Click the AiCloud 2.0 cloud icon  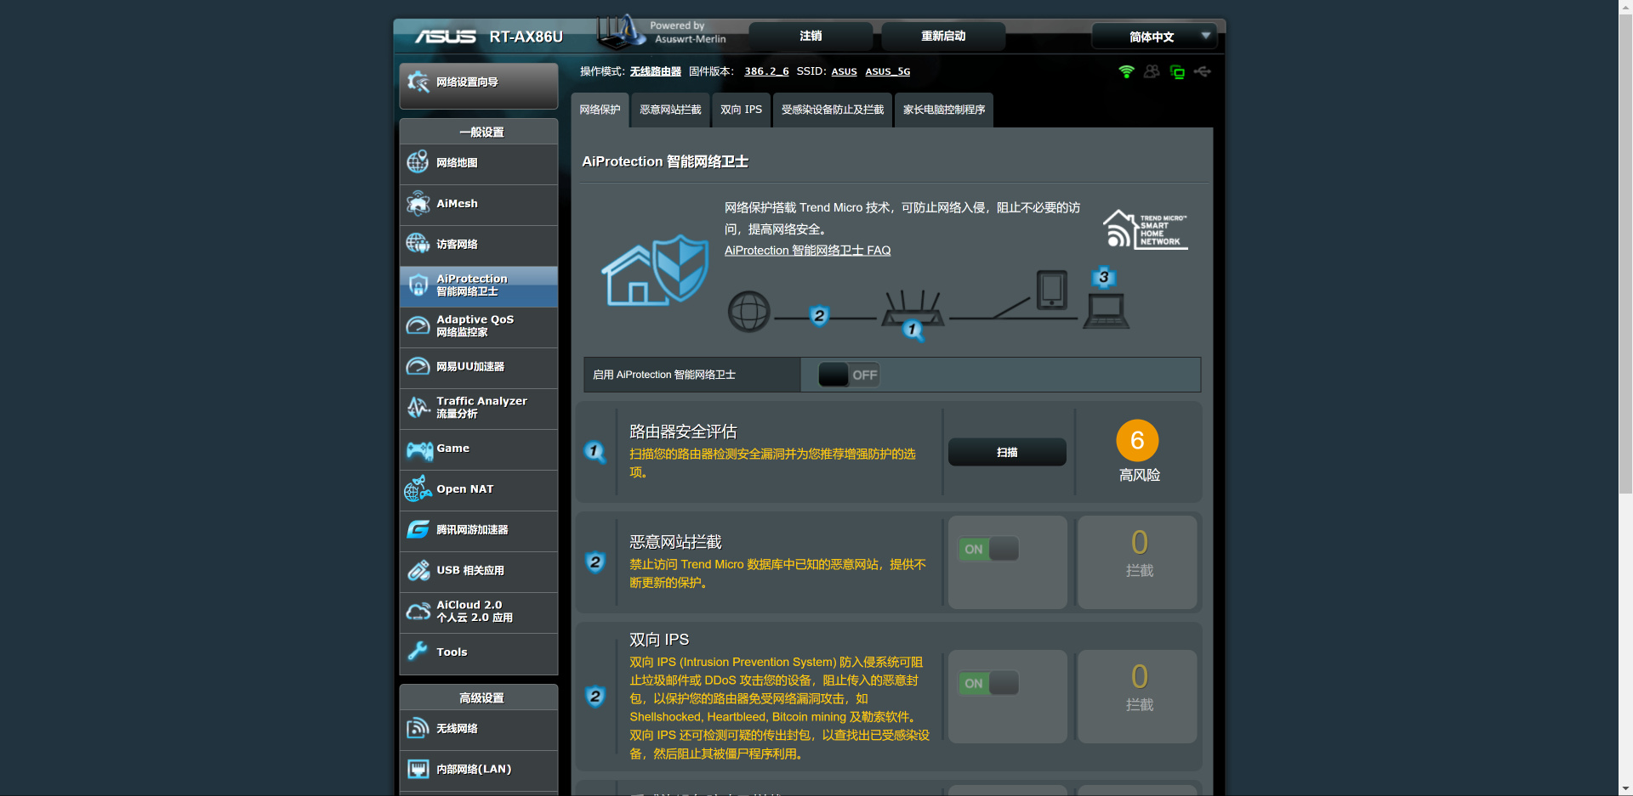pyautogui.click(x=418, y=611)
